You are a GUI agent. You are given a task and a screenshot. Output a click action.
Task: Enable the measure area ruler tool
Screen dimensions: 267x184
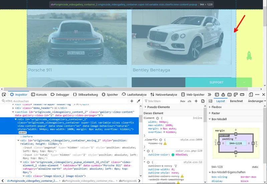pos(242,94)
